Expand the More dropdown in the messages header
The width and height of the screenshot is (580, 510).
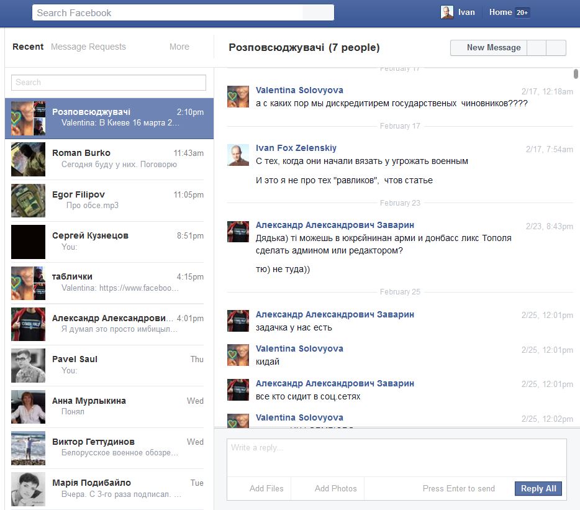click(179, 47)
